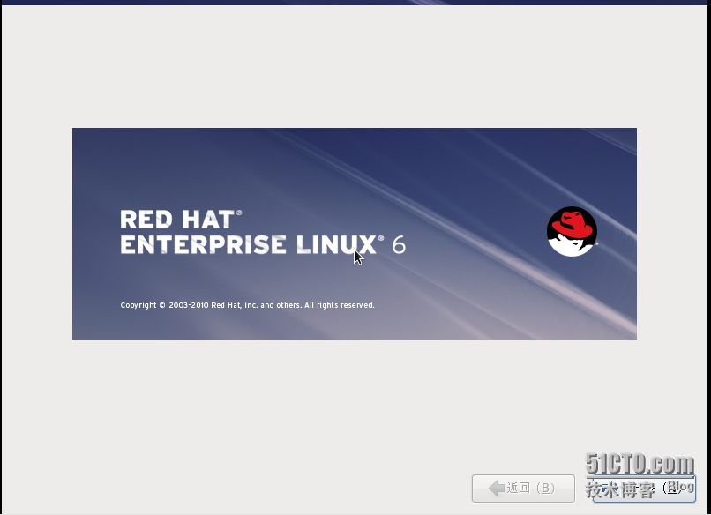Click the copyright 2003-2010 Red Hat notice
The image size is (711, 515).
[248, 305]
